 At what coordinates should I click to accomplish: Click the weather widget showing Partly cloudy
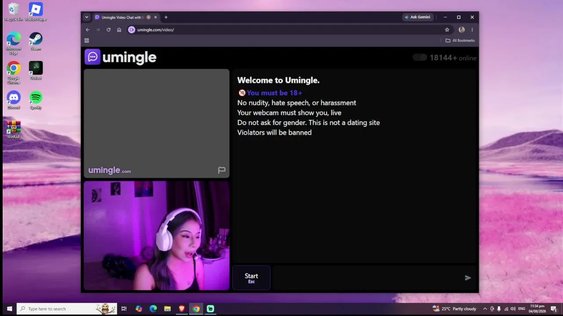(x=454, y=309)
